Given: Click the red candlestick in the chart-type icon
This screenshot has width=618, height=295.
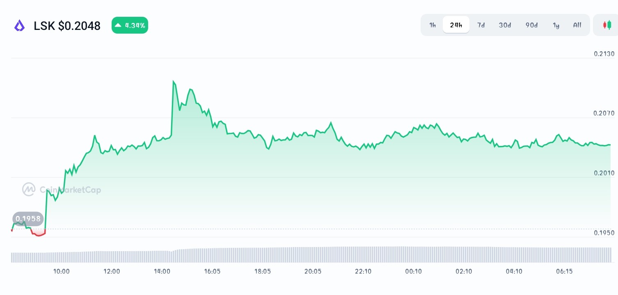Looking at the screenshot, I should [x=605, y=24].
